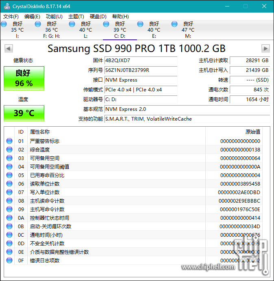The image size is (274, 281).
Task: Open the 功能(U) menu
Action: (x=54, y=17)
